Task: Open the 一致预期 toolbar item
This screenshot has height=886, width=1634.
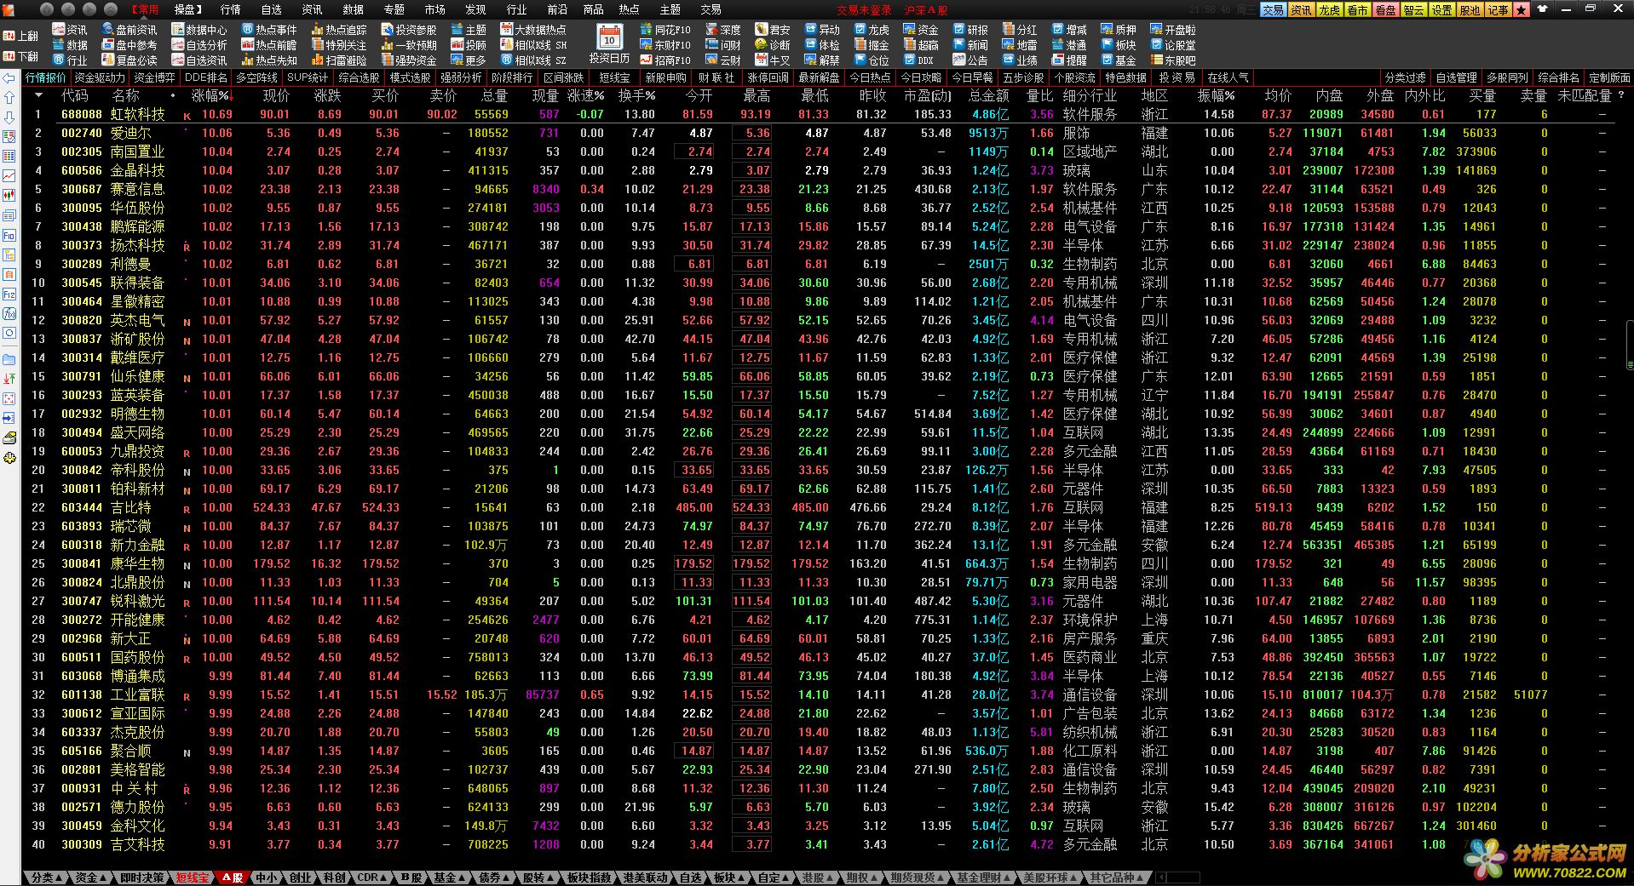Action: click(x=408, y=45)
